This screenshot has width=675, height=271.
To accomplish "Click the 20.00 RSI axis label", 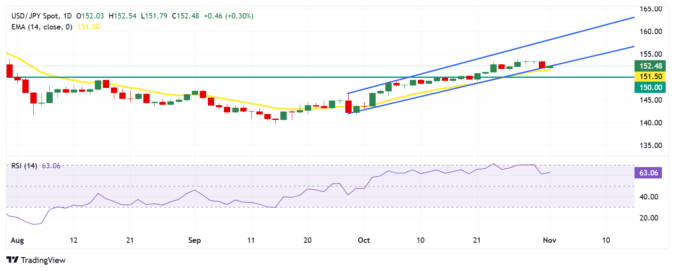I will point(649,218).
